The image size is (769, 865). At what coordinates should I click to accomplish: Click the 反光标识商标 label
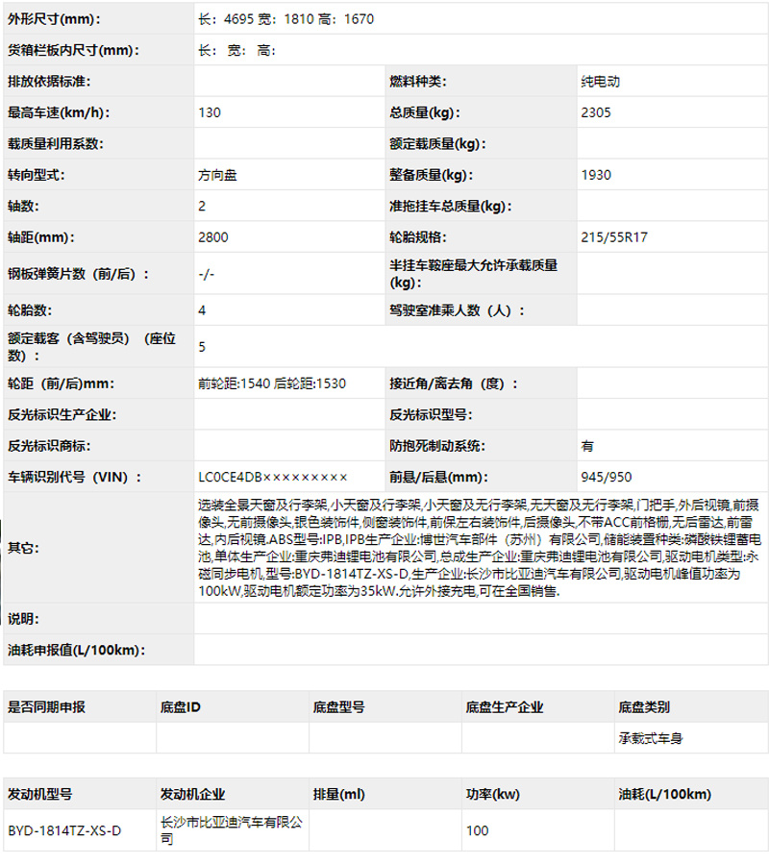[x=49, y=446]
